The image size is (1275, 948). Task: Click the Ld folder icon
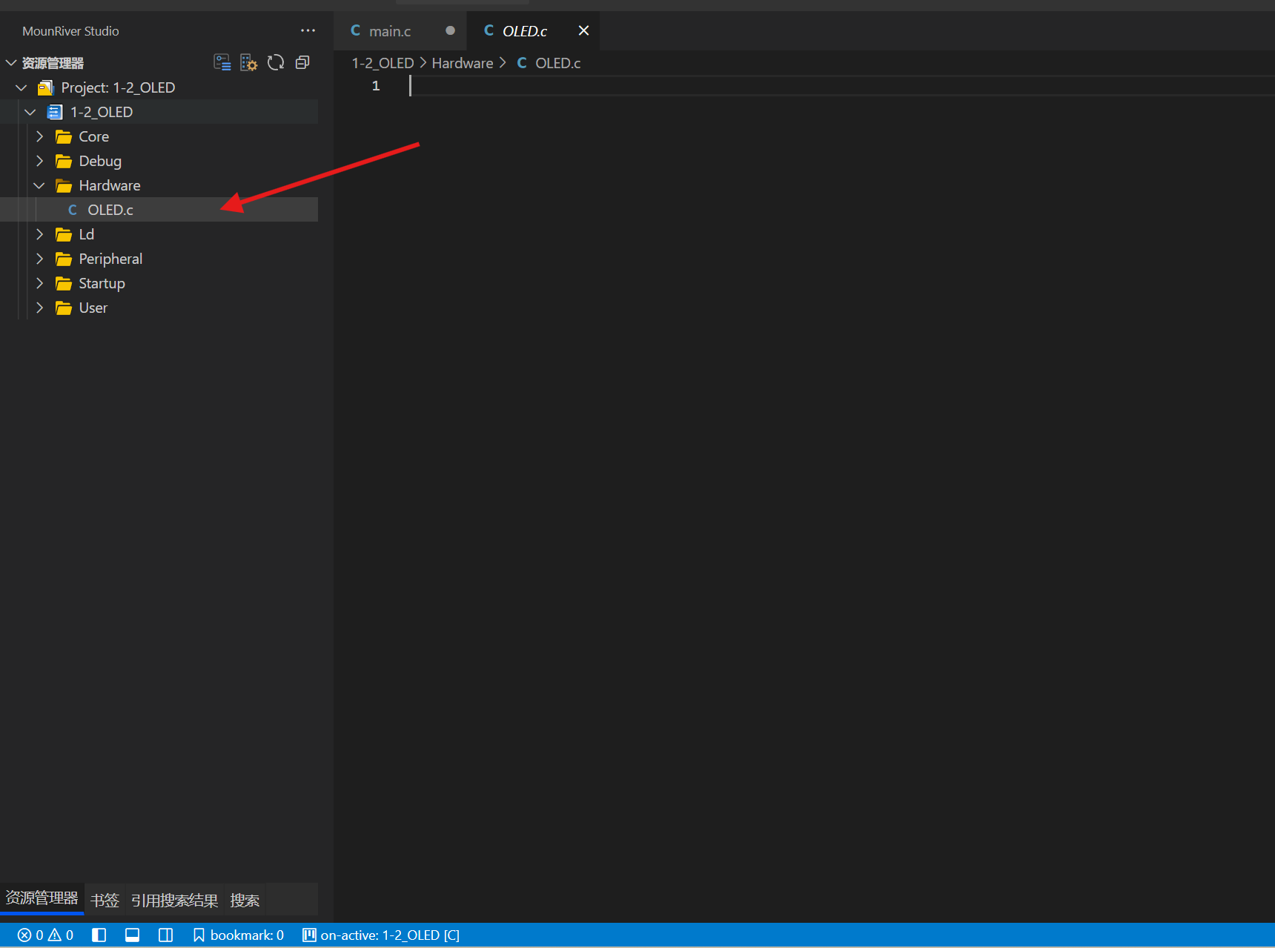tap(64, 235)
